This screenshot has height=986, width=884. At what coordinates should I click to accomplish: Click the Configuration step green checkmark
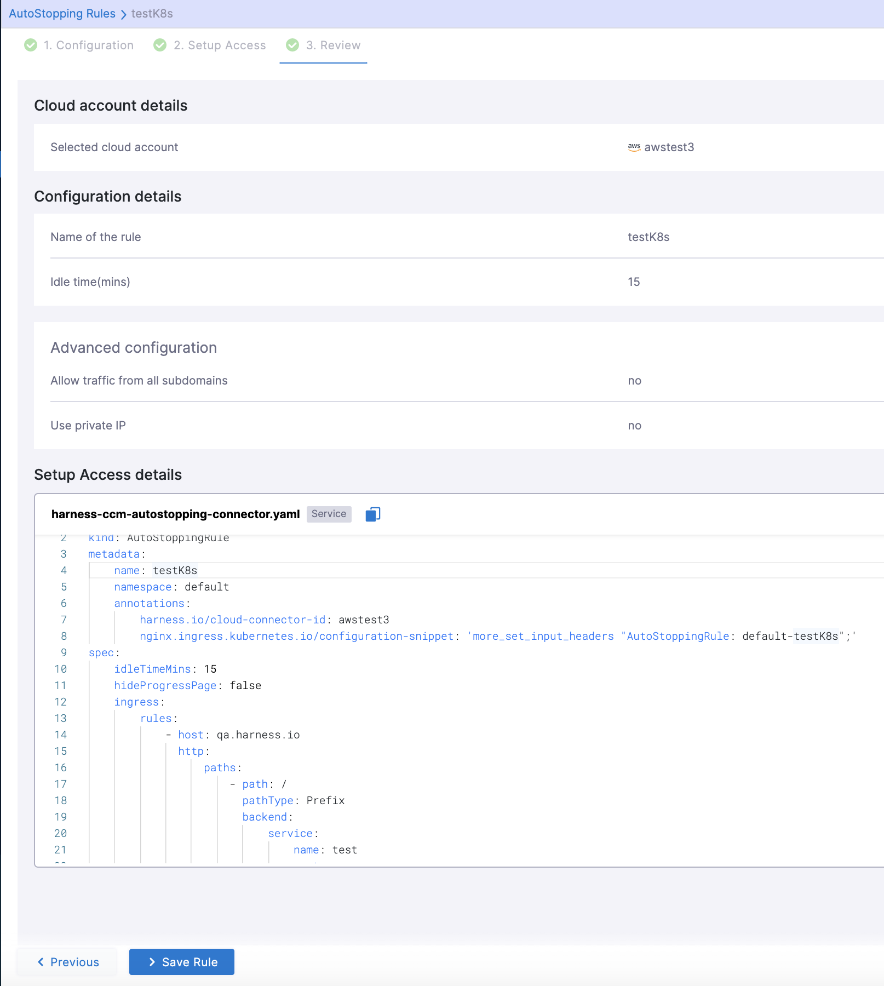click(31, 45)
